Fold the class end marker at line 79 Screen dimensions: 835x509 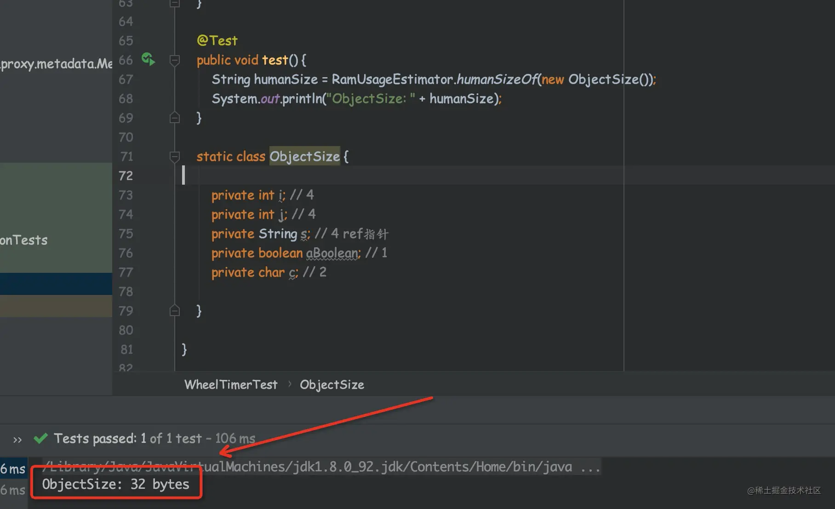pos(175,311)
